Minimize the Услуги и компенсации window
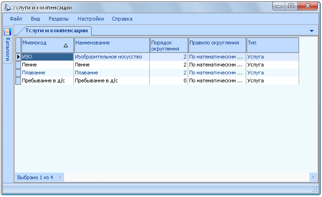The height and width of the screenshot is (197, 322). click(278, 6)
